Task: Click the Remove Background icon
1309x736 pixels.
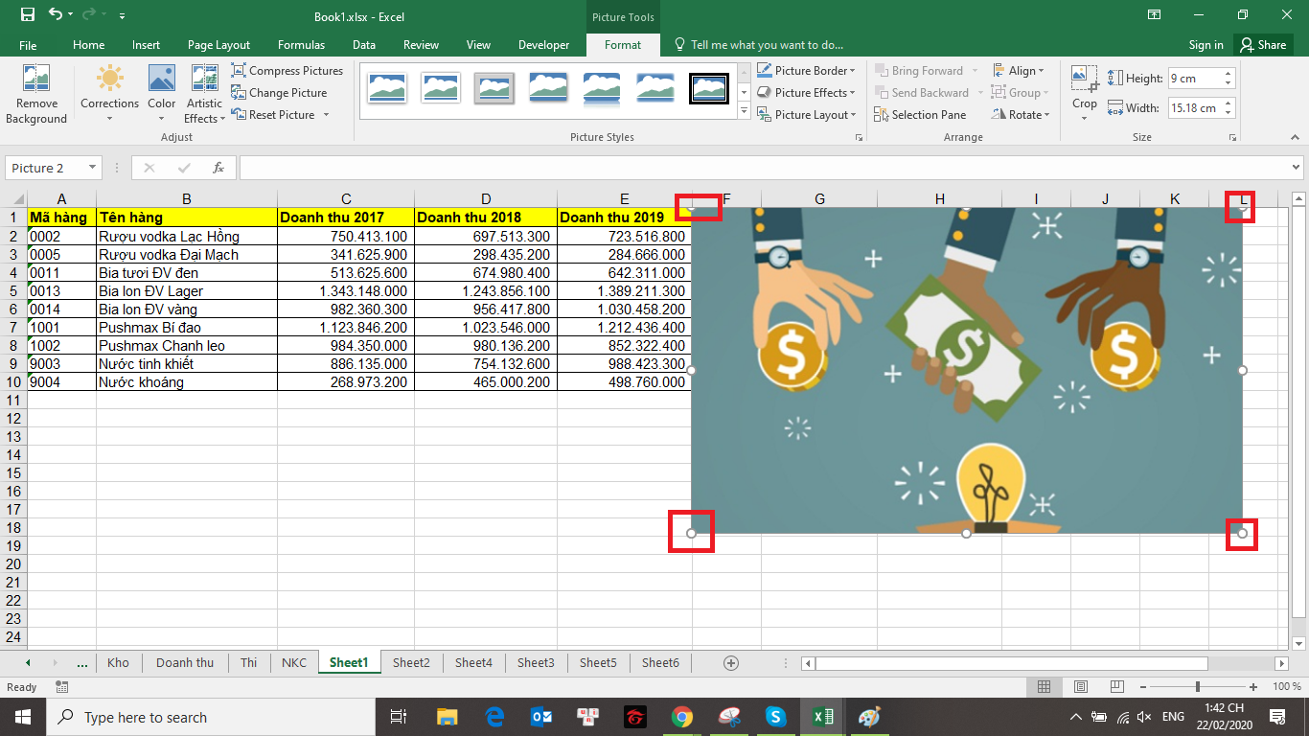Action: (x=35, y=80)
